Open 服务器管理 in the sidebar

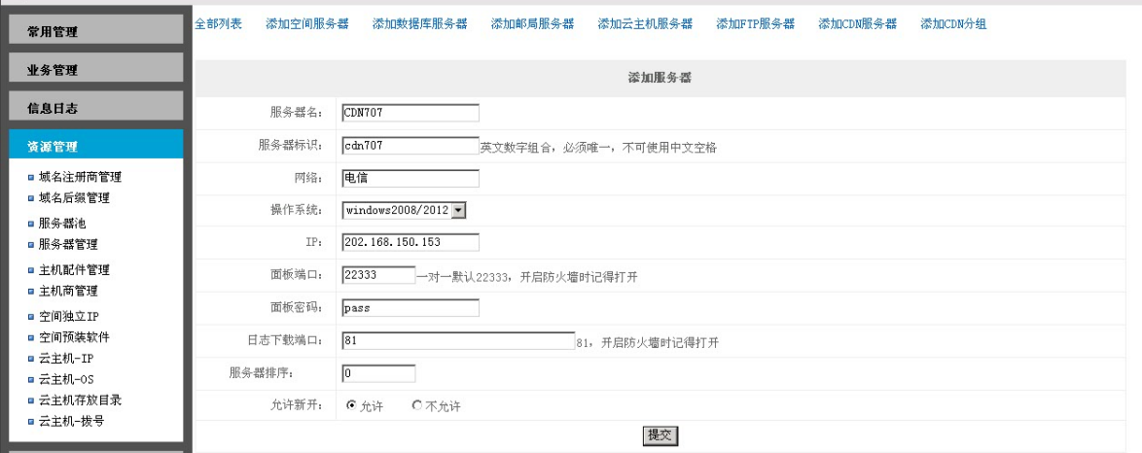coord(68,244)
